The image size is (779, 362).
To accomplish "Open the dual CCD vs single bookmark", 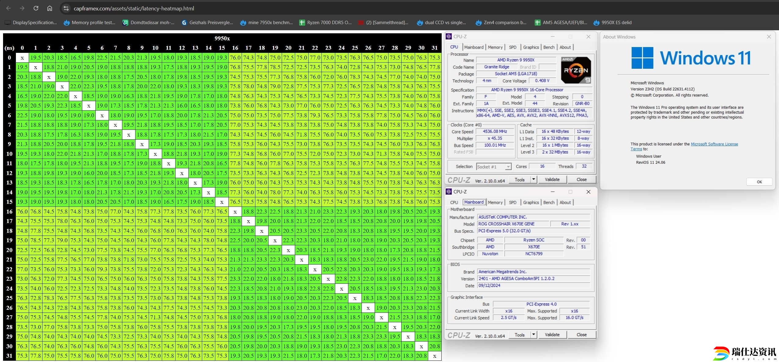I will (441, 22).
